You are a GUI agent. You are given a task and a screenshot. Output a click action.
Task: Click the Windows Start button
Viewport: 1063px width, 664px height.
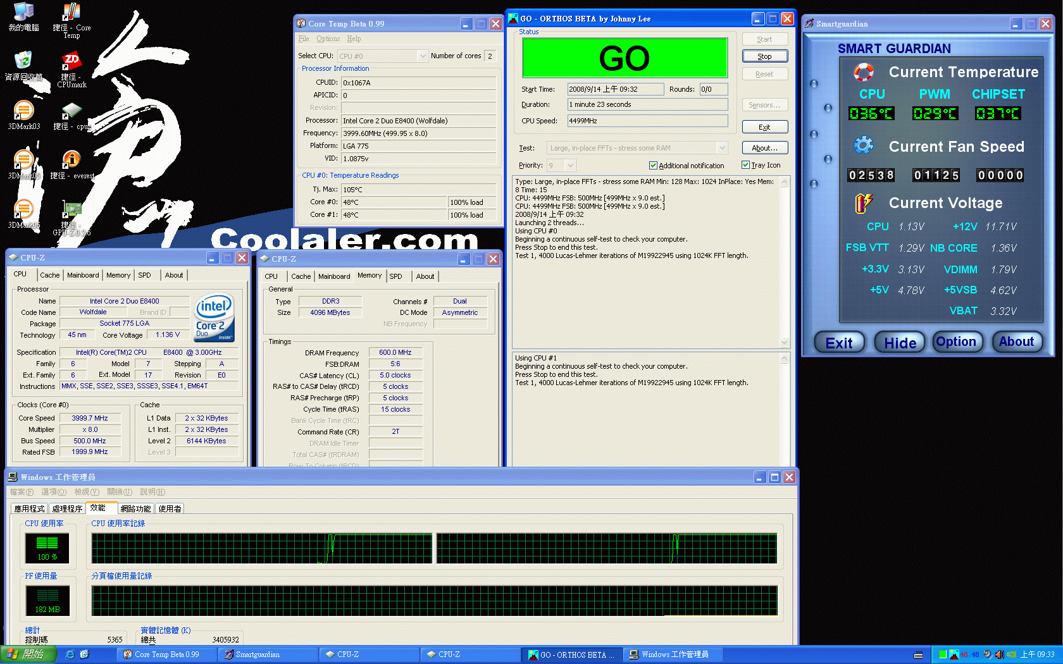28,655
